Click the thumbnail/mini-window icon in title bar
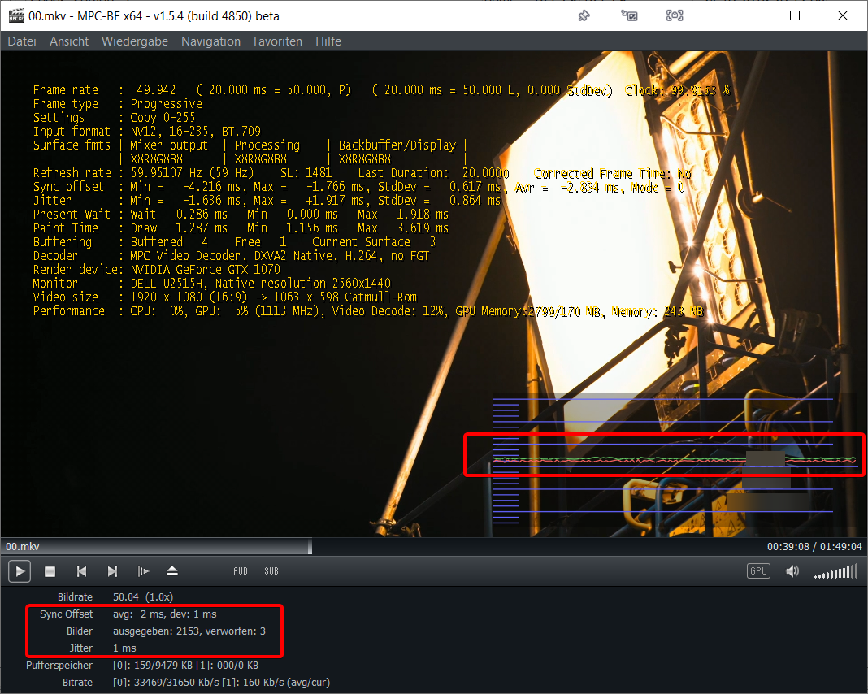The height and width of the screenshot is (694, 868). tap(629, 15)
